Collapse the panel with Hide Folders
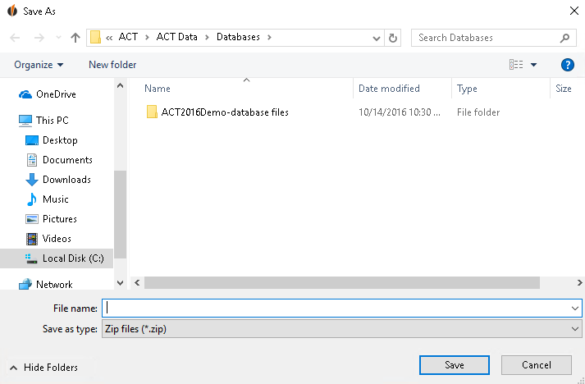 click(43, 368)
